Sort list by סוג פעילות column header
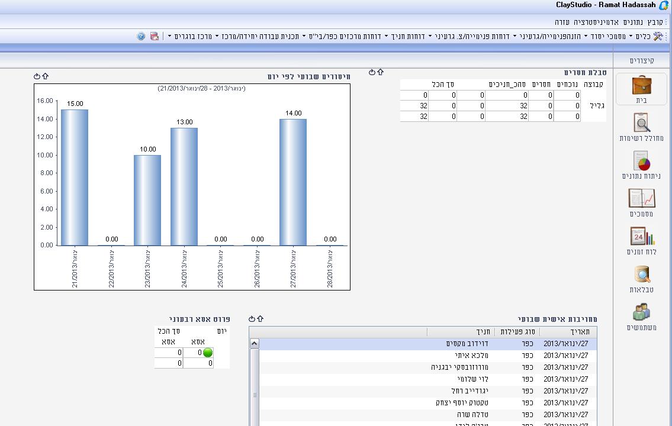 coord(517,332)
